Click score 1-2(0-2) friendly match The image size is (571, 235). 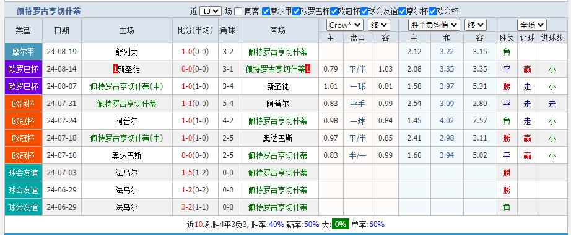pyautogui.click(x=195, y=190)
